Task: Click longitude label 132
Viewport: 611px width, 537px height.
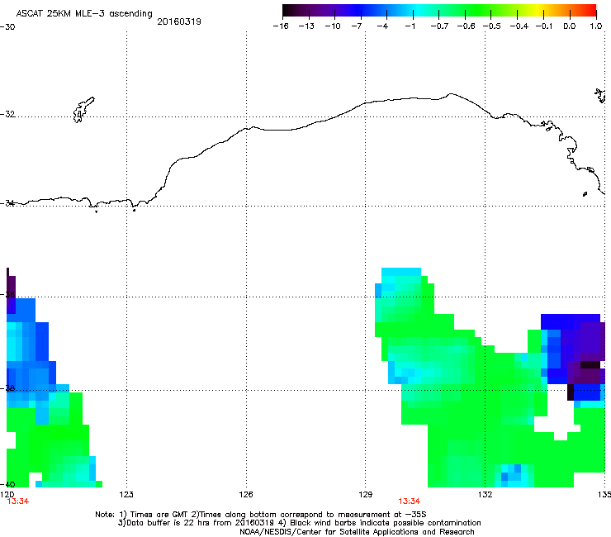Action: (485, 495)
